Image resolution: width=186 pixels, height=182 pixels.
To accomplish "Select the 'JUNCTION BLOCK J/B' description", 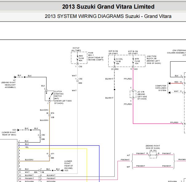I will click(x=154, y=60).
